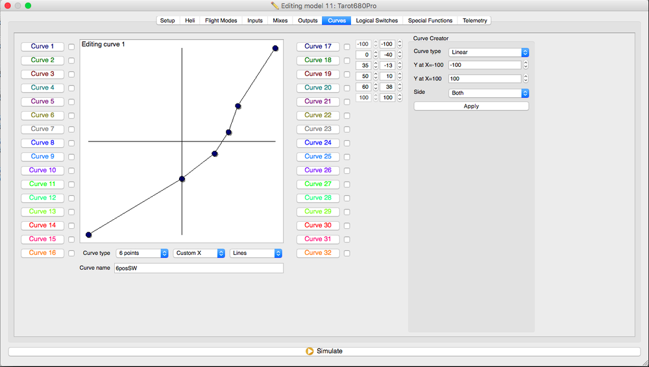Switch to the Inputs tab

coord(255,21)
